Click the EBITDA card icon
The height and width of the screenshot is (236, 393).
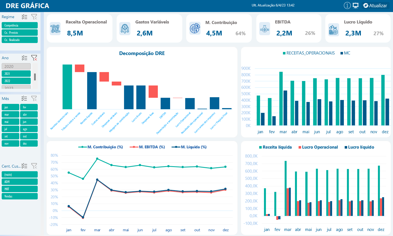pos(265,28)
